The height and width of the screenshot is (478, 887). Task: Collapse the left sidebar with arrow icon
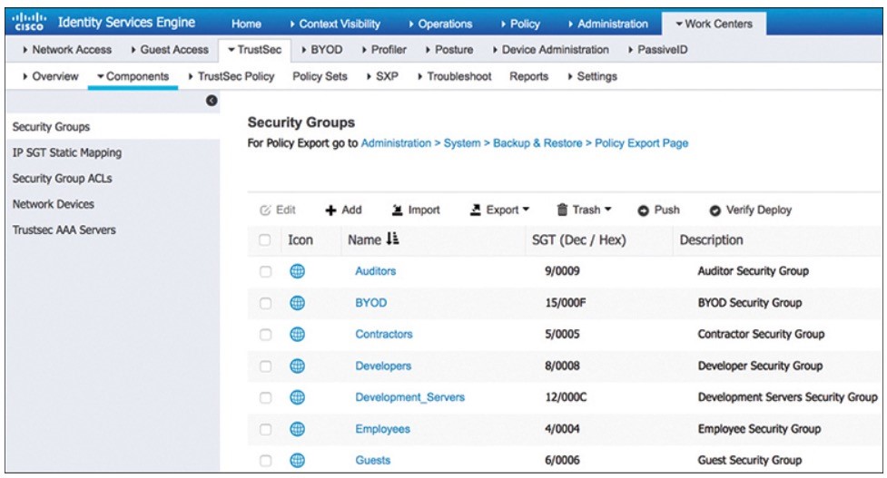pos(212,101)
